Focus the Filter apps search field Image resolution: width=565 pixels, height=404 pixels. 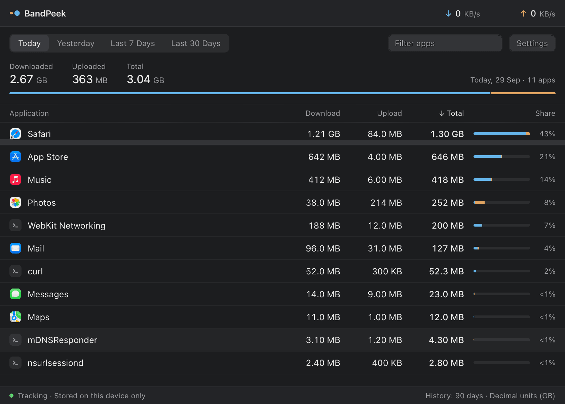445,43
